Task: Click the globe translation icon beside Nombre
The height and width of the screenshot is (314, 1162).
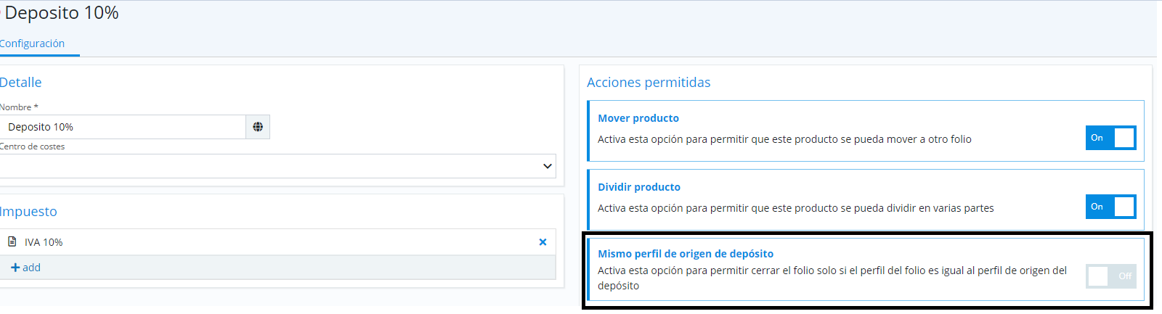Action: click(x=258, y=127)
